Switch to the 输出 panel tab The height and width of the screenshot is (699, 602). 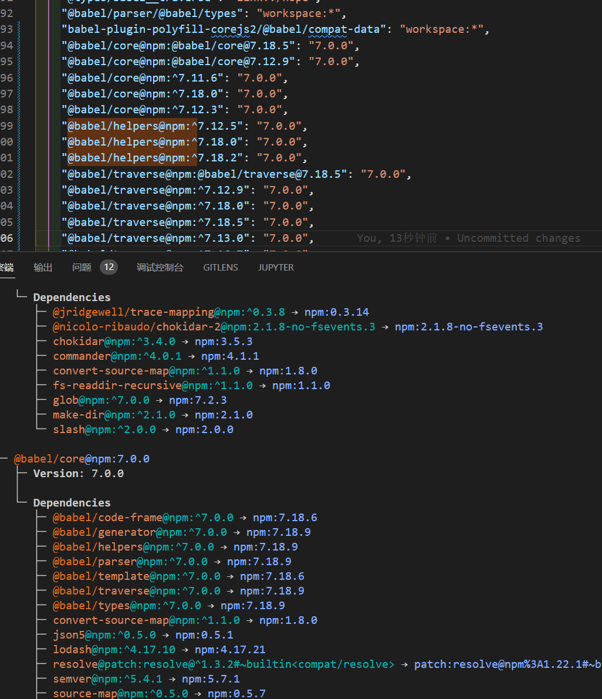[x=43, y=268]
